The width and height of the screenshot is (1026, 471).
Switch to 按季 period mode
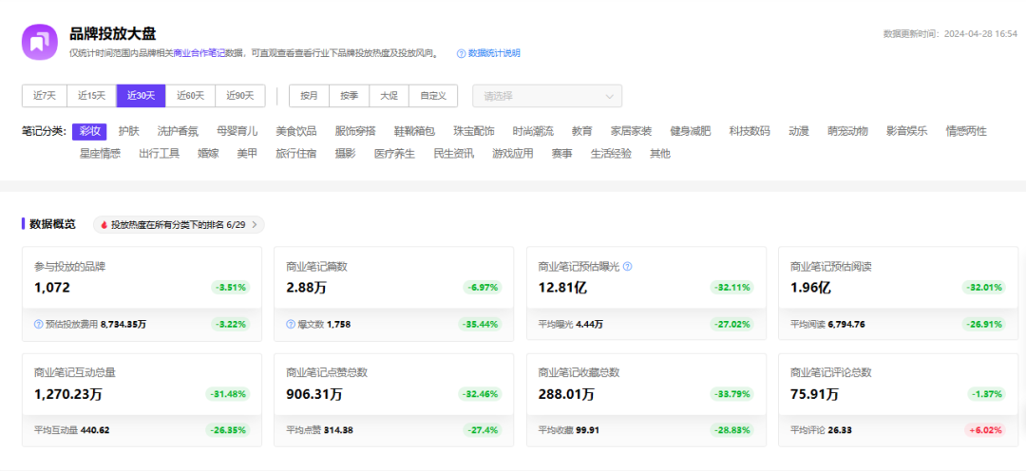(x=349, y=96)
